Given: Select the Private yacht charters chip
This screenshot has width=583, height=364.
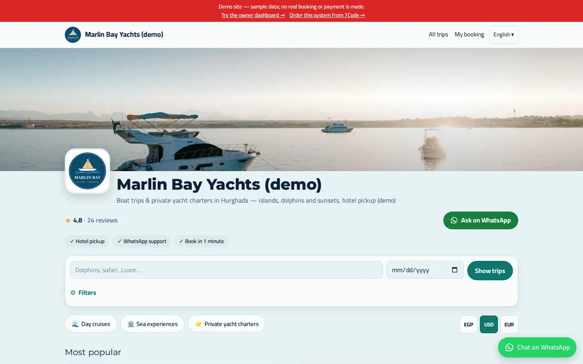Looking at the screenshot, I should [x=227, y=324].
